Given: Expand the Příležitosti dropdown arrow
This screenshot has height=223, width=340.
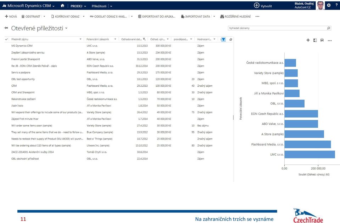Looking at the screenshot, I should coord(111,6).
